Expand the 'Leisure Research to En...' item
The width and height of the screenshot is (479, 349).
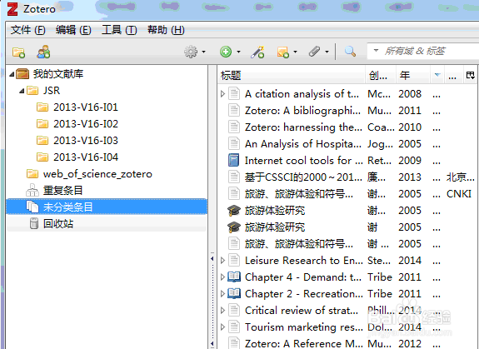[x=222, y=261]
